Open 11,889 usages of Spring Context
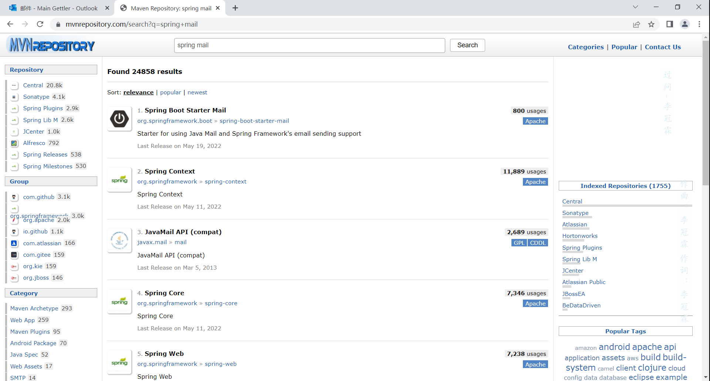The image size is (710, 381). pyautogui.click(x=524, y=171)
